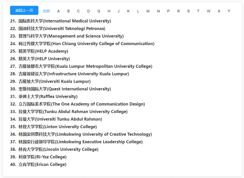
Task: Open International Medical University entry
Action: [65, 21]
